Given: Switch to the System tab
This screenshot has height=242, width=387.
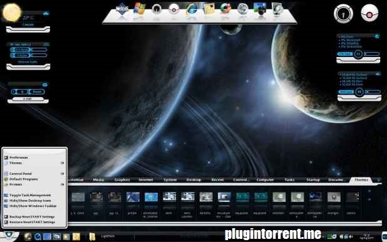Looking at the screenshot, I should [170, 180].
